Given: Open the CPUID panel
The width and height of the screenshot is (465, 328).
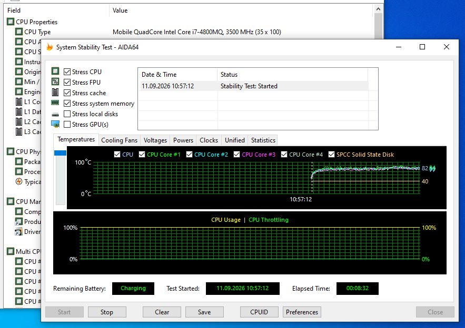Looking at the screenshot, I should pos(259,312).
